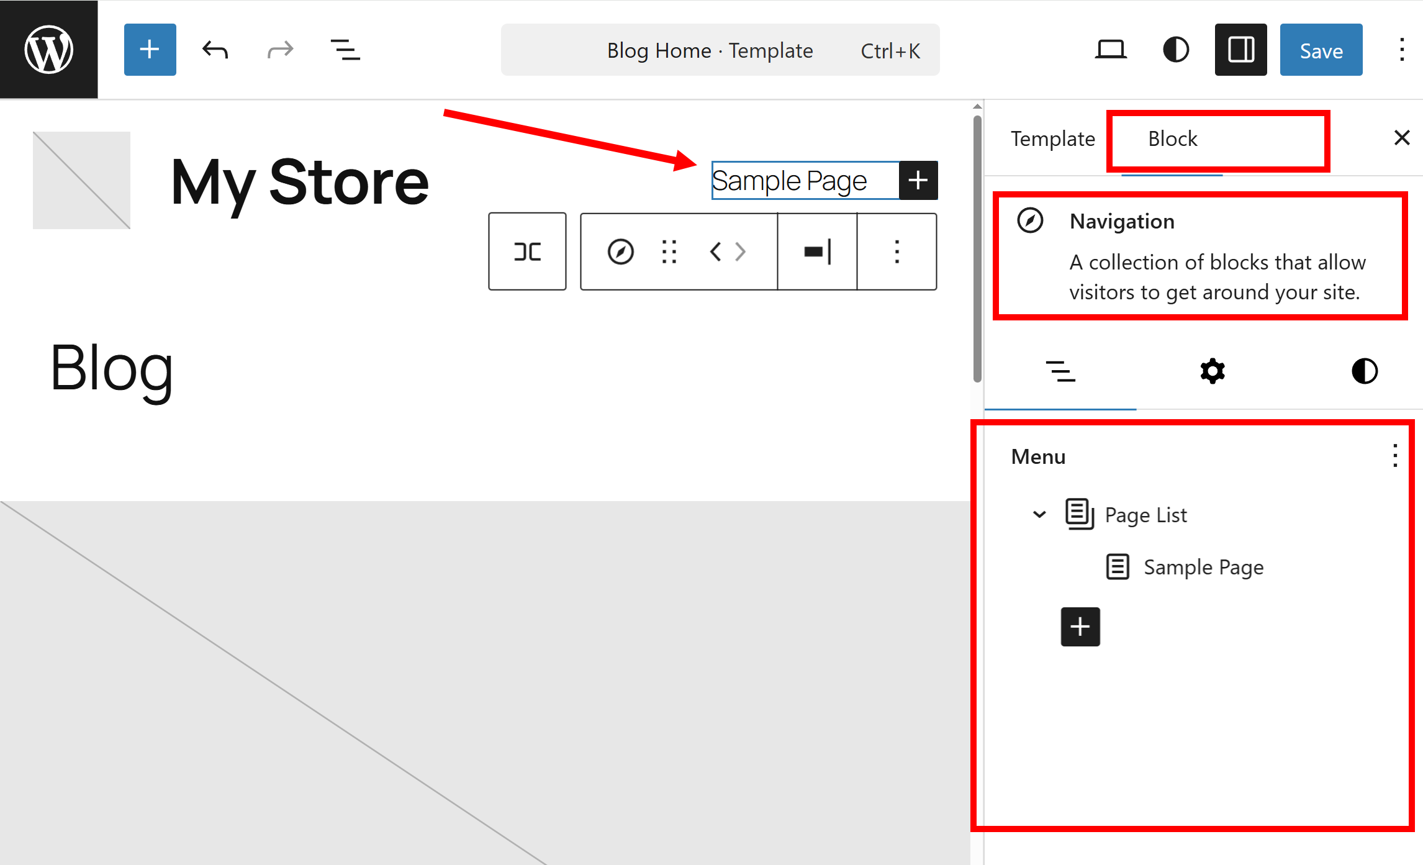This screenshot has height=865, width=1423.
Task: Click the select parent block button
Action: [527, 251]
